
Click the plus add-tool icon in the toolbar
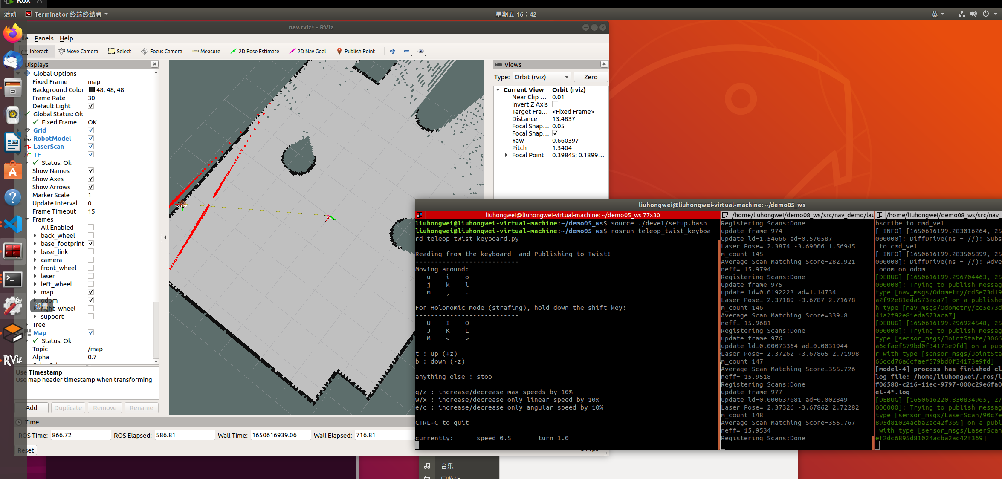pyautogui.click(x=393, y=51)
